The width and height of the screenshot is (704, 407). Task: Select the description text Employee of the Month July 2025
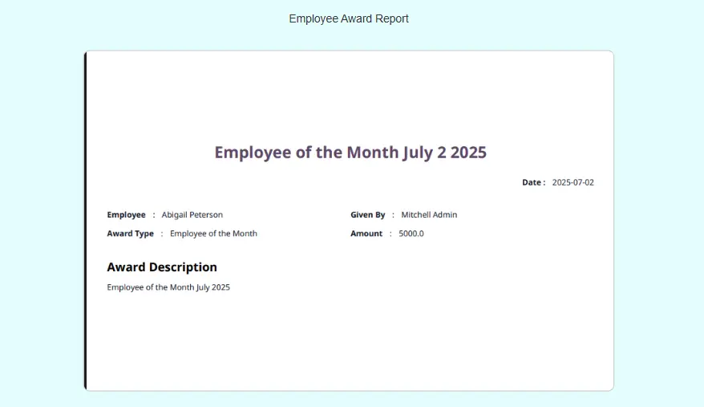[168, 287]
